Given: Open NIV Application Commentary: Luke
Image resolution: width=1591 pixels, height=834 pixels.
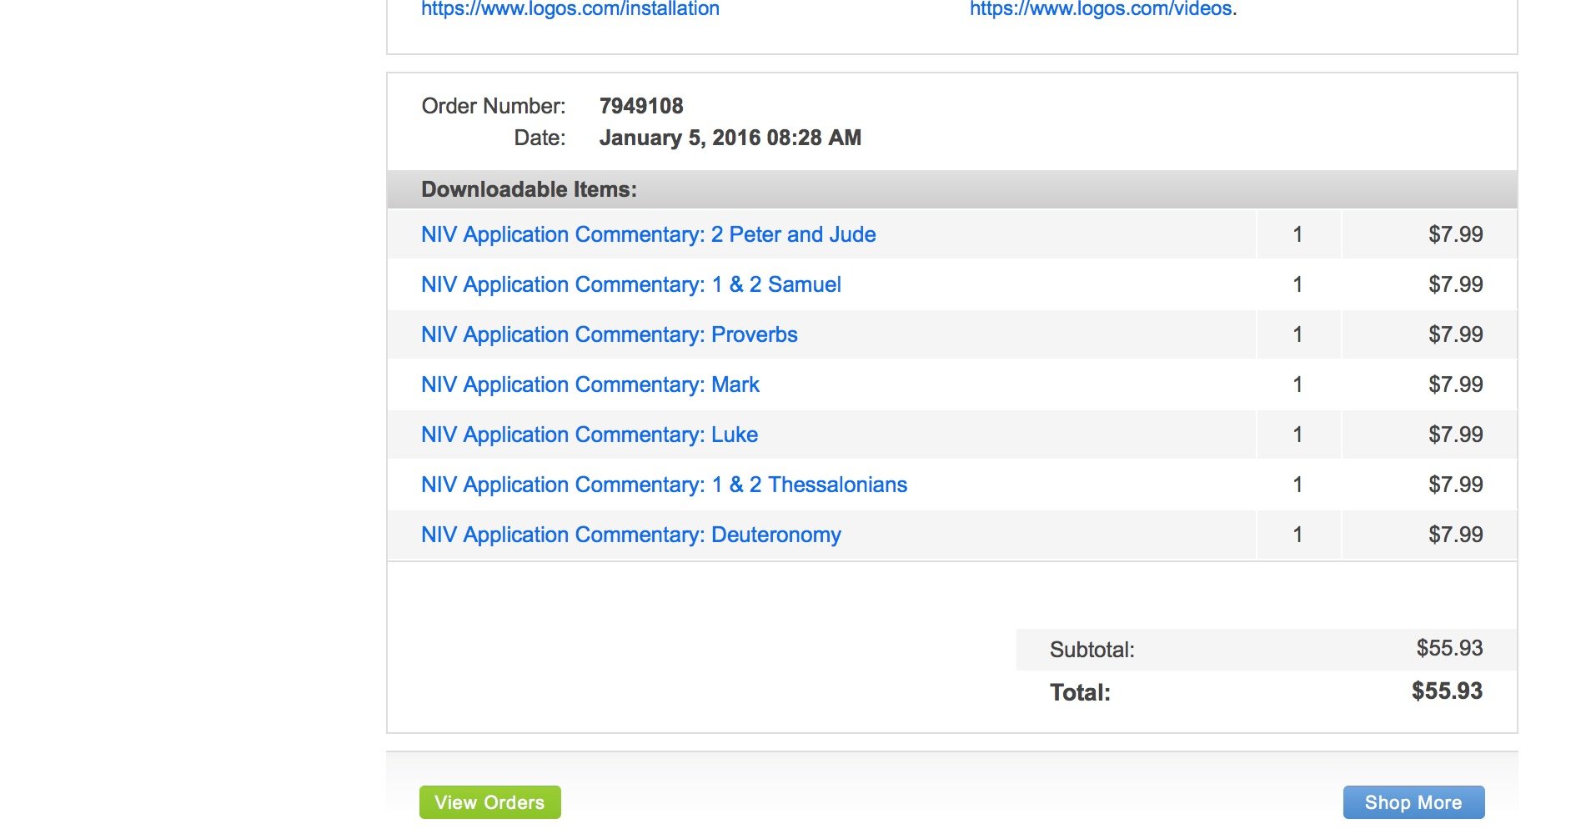Looking at the screenshot, I should tap(589, 435).
